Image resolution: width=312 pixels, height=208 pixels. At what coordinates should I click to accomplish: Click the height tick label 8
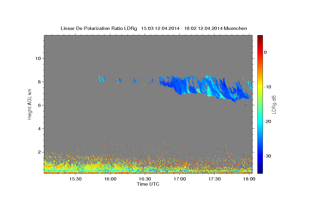(x=39, y=82)
